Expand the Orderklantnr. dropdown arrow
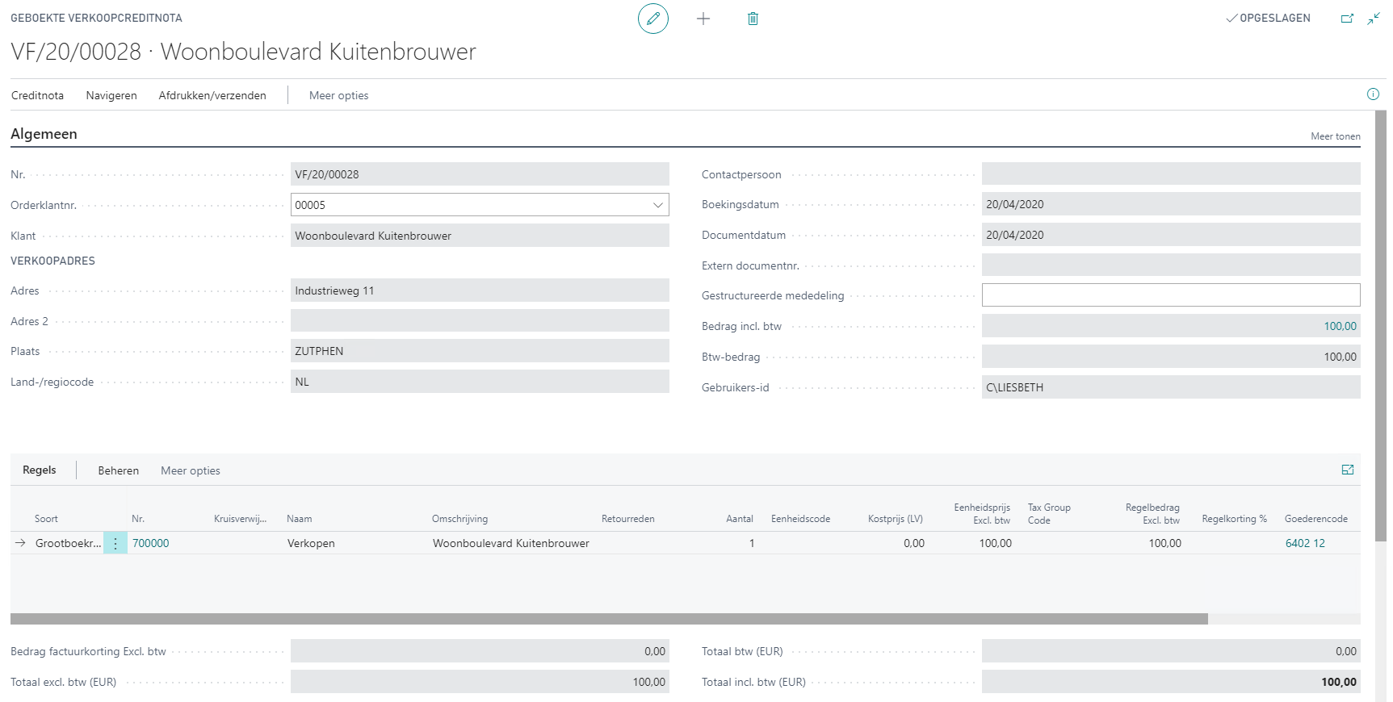 (658, 205)
